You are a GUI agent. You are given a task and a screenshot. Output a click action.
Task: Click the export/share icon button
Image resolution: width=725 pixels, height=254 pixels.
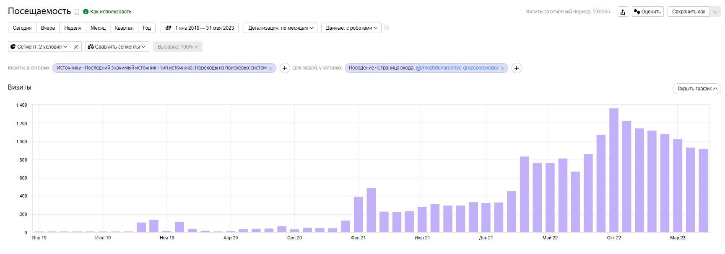tap(623, 12)
